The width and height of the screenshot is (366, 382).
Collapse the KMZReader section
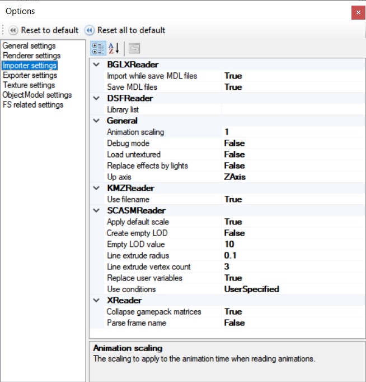[x=96, y=188]
